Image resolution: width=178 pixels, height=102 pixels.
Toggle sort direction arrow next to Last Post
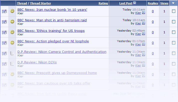point(135,3)
